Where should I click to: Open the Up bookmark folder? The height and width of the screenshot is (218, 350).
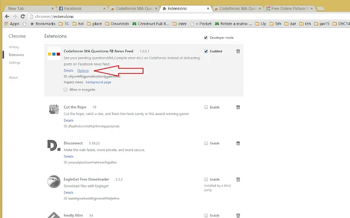click(x=261, y=23)
